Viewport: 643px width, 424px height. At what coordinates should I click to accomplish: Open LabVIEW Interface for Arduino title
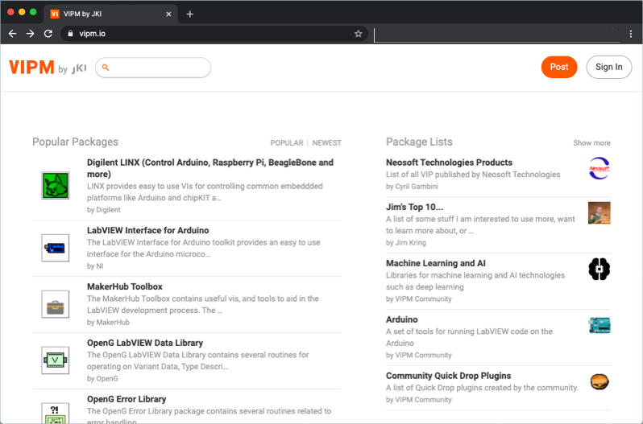coord(148,230)
